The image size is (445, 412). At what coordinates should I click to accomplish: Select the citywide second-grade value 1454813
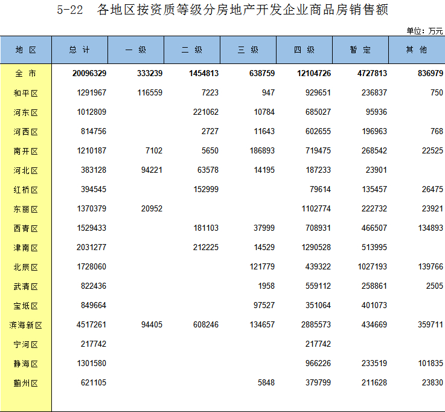point(204,73)
